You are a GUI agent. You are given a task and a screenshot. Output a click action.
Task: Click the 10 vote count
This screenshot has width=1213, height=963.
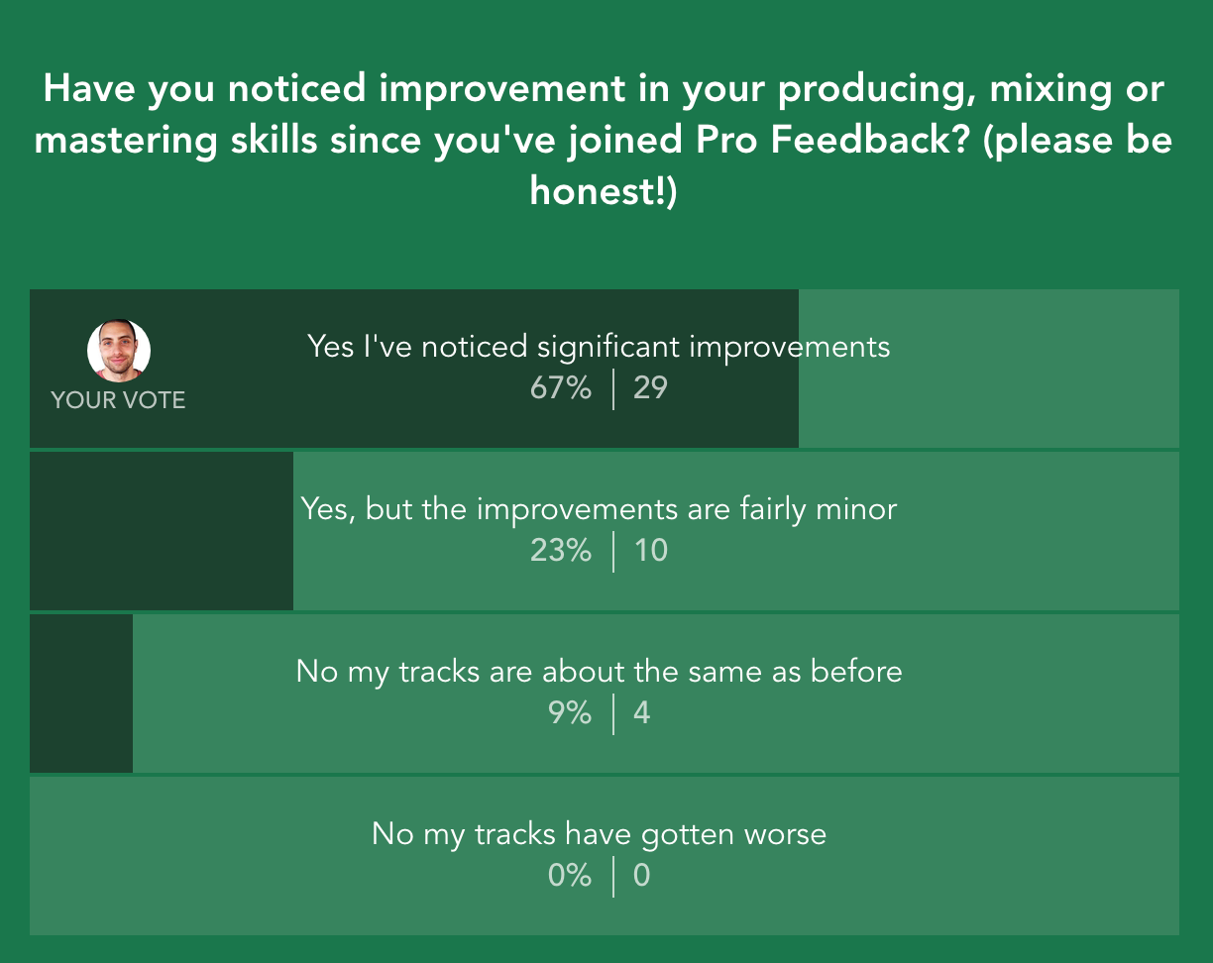point(650,550)
